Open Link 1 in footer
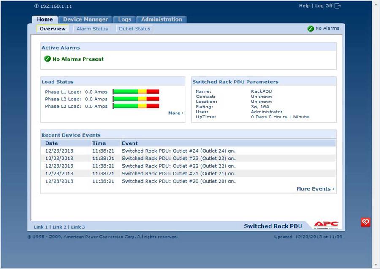 pos(41,227)
